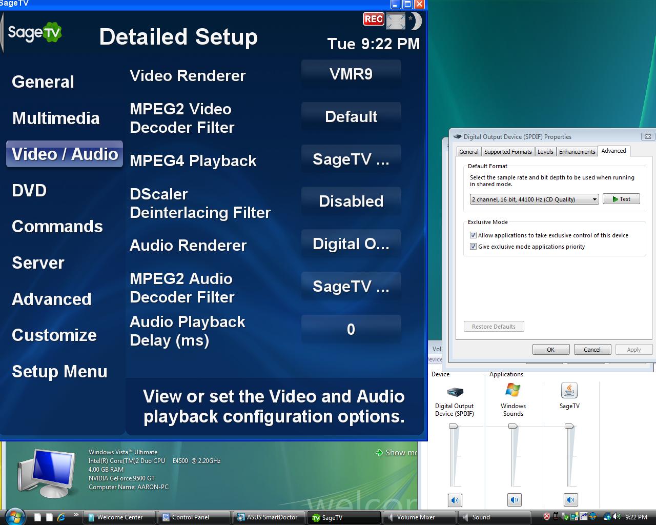Select the Advanced tab in SPDIF Properties
This screenshot has width=656, height=525.
pos(613,151)
